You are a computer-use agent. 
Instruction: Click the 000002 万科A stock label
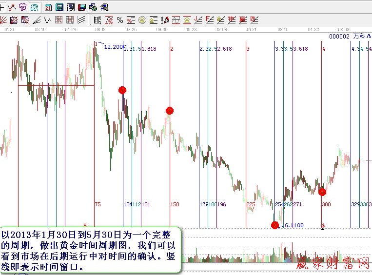point(350,37)
